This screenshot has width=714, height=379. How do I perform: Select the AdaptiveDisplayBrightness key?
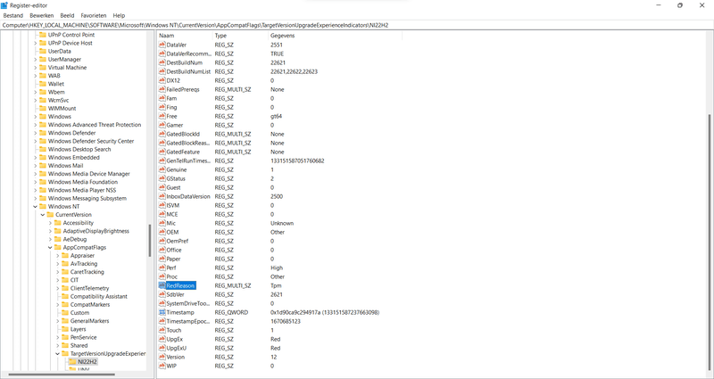(95, 231)
